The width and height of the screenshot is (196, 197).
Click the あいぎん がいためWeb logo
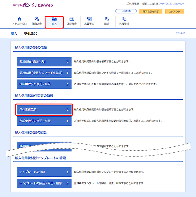33,5
